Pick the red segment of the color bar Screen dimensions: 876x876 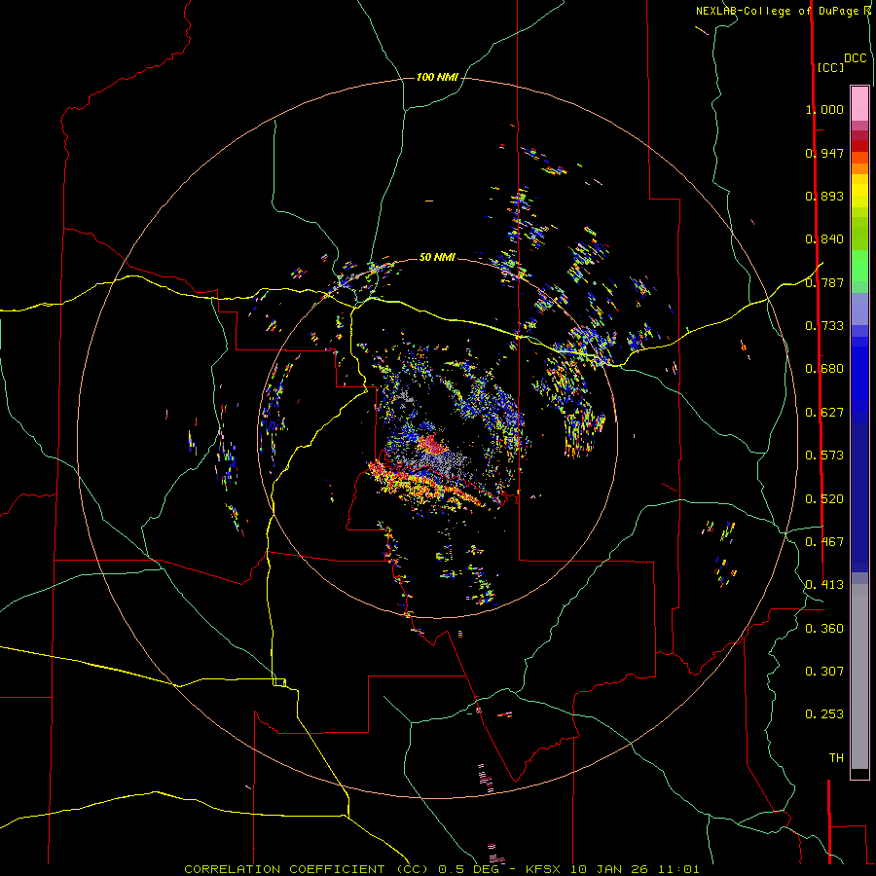(859, 146)
